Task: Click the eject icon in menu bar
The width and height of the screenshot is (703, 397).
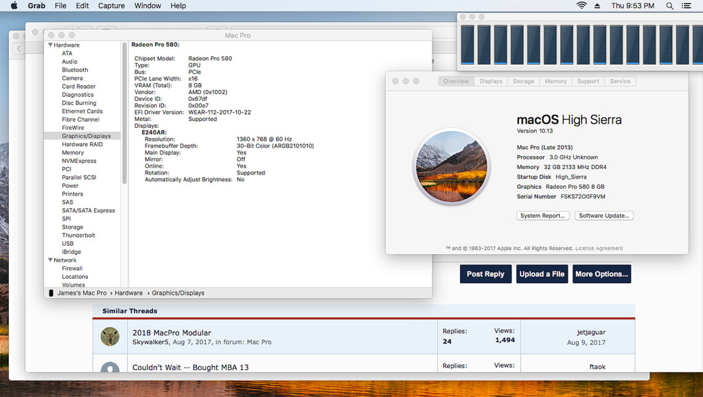Action: pyautogui.click(x=597, y=5)
